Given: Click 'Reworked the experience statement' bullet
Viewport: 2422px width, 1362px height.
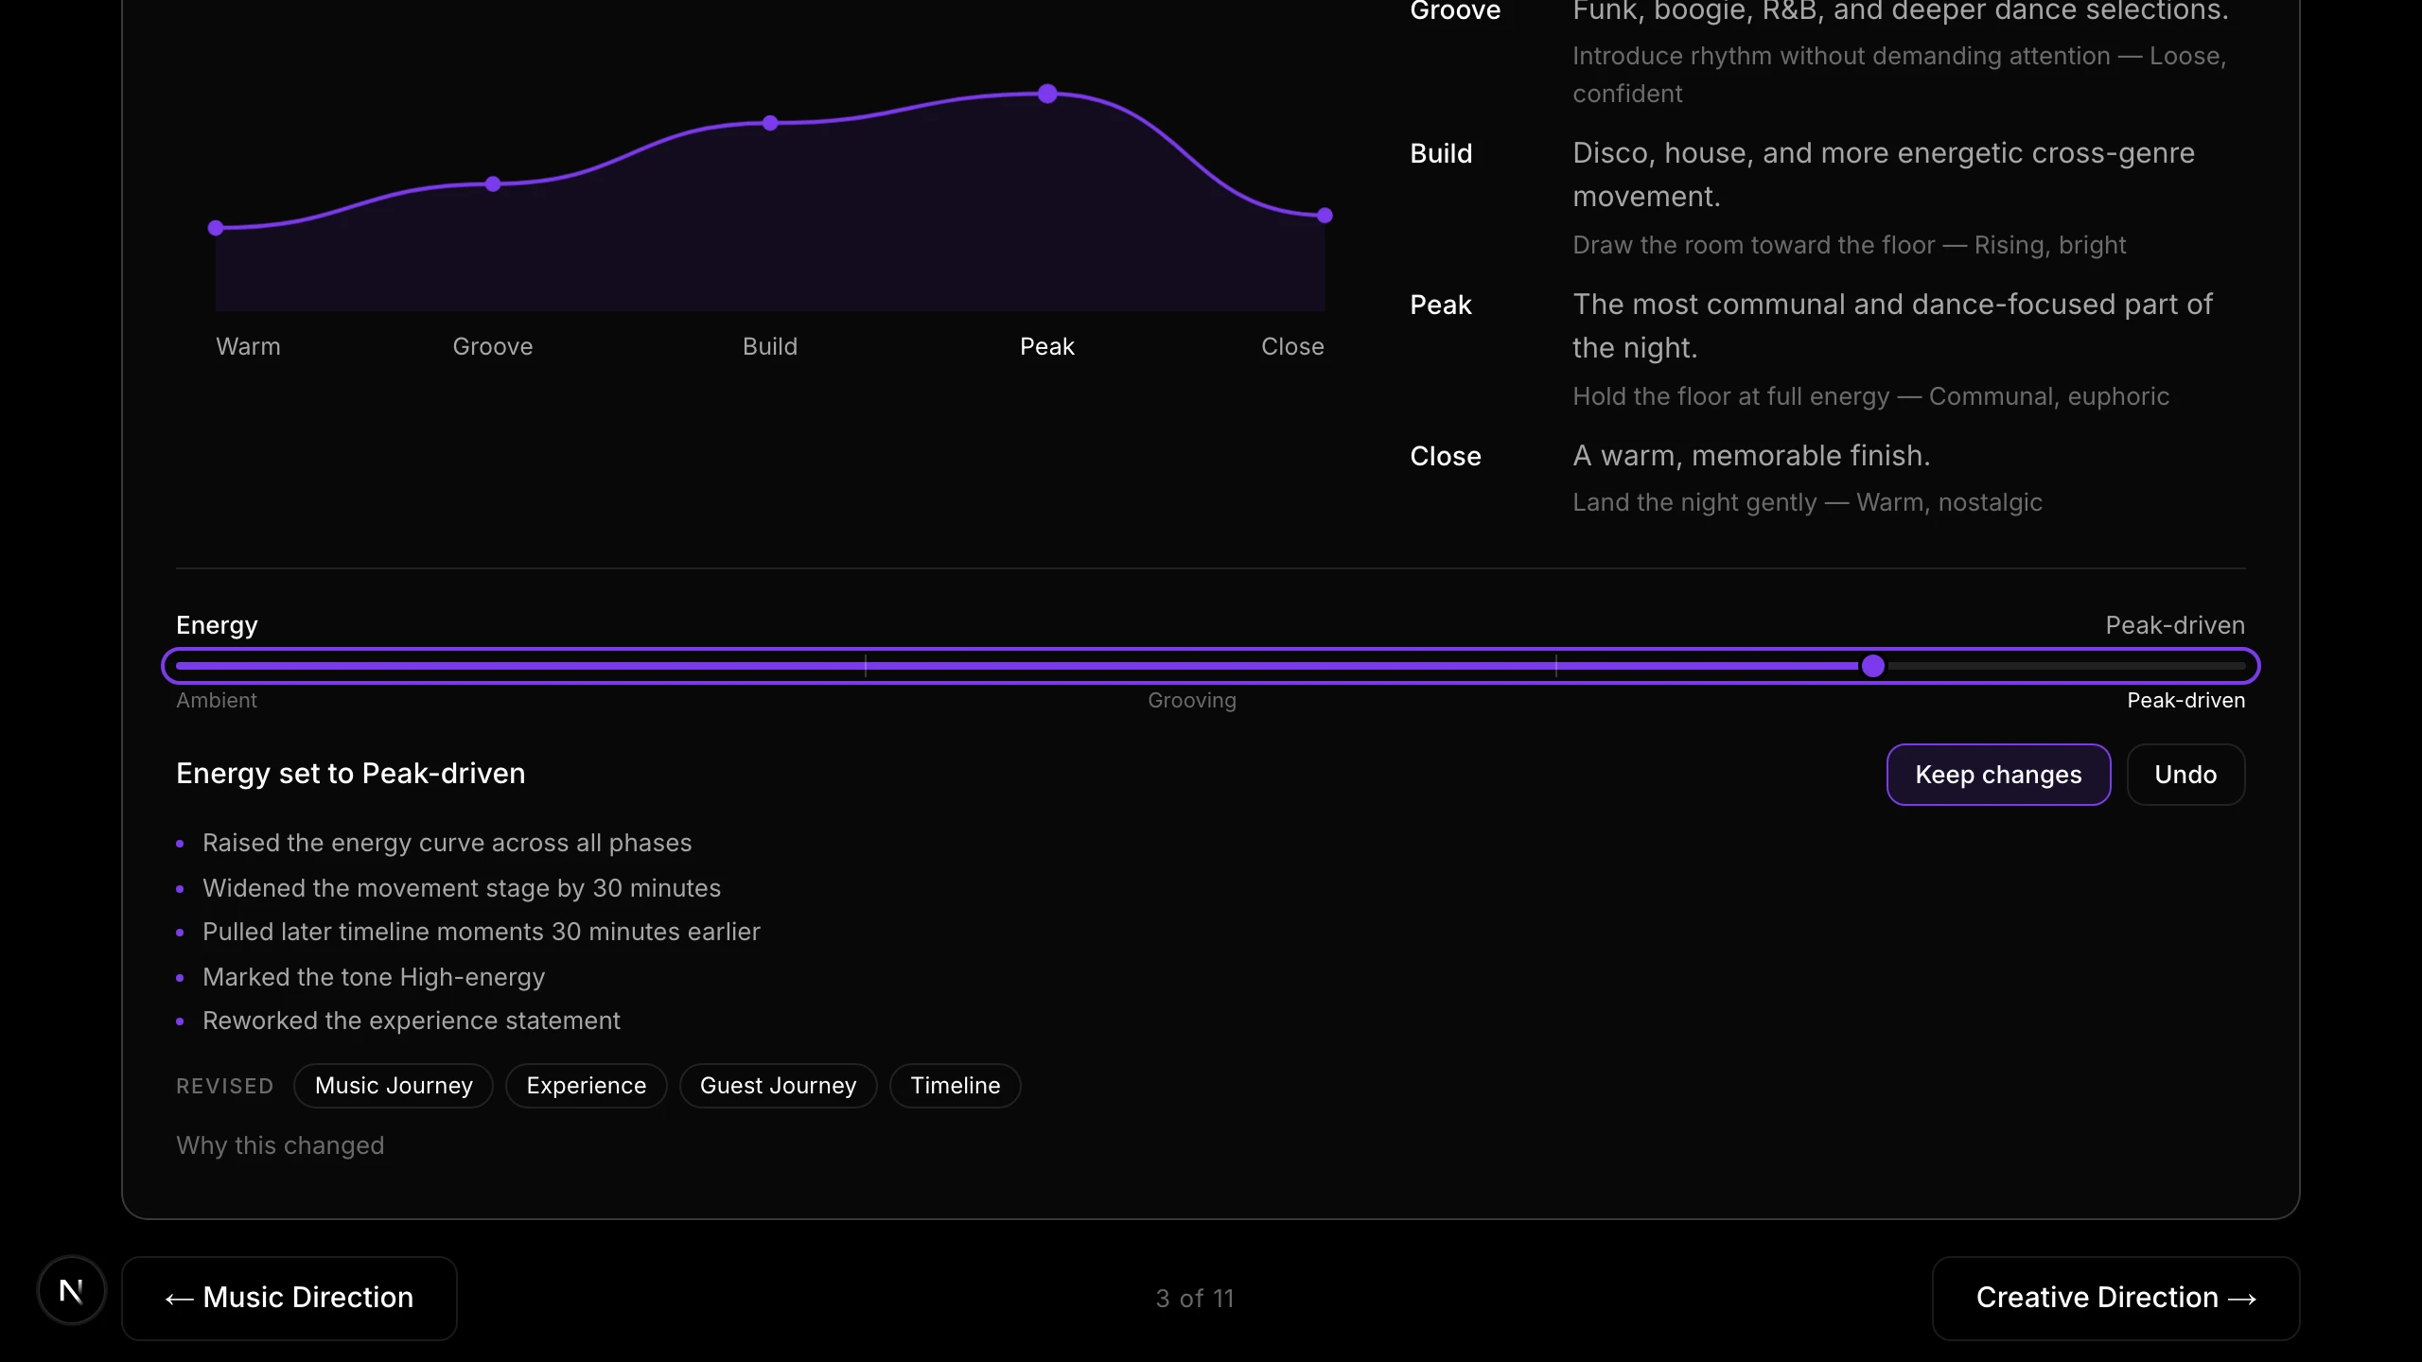Looking at the screenshot, I should click(x=412, y=1021).
